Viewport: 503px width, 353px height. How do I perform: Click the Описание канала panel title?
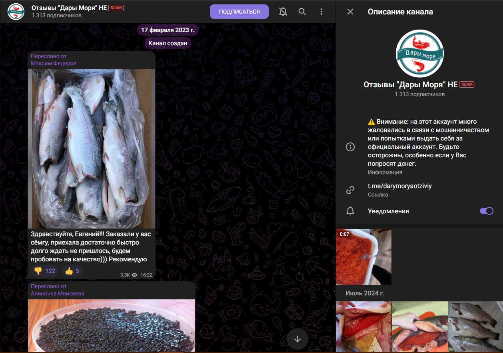click(400, 12)
